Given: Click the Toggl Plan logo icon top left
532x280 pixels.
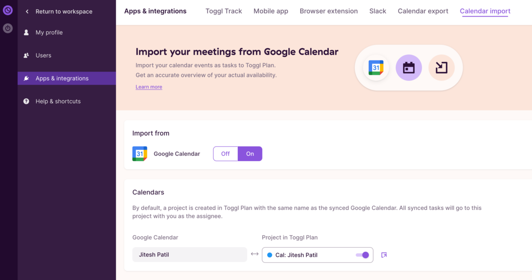Looking at the screenshot, I should pyautogui.click(x=7, y=10).
